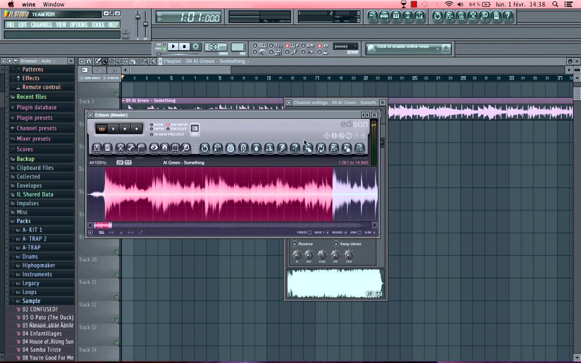
Task: Collapse the Sample folder in browser
Action: point(31,301)
